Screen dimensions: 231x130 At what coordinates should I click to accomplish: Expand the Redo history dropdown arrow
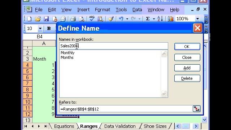139,19
